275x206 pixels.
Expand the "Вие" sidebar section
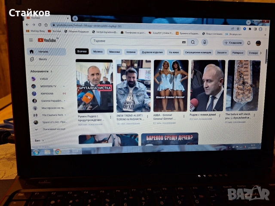click(39, 140)
